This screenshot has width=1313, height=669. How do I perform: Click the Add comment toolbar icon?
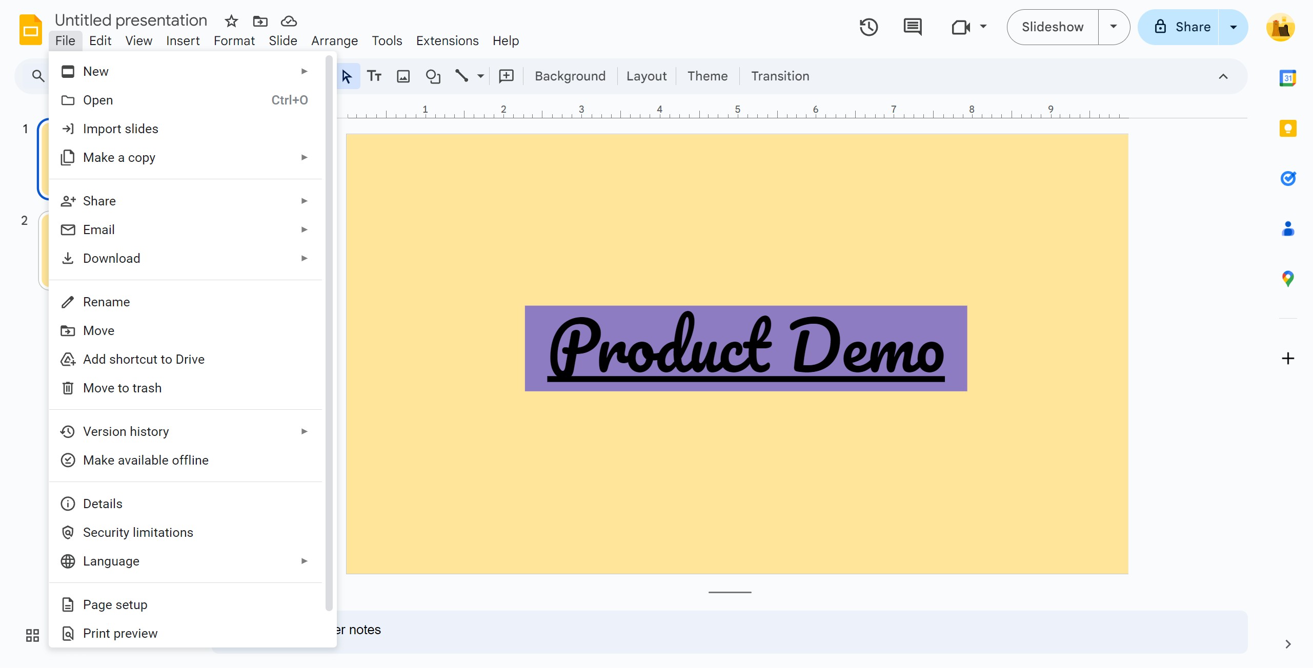coord(507,76)
